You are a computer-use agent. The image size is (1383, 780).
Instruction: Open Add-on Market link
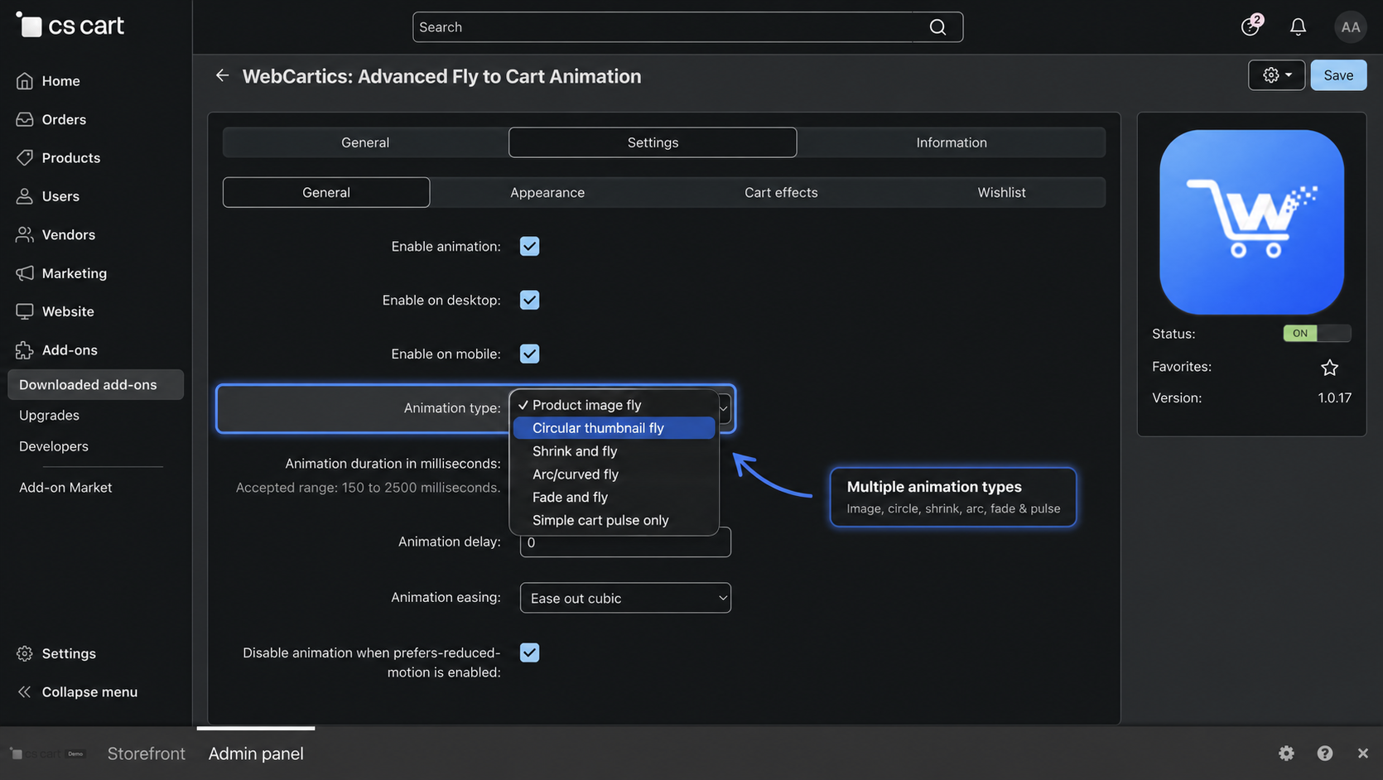(x=65, y=488)
